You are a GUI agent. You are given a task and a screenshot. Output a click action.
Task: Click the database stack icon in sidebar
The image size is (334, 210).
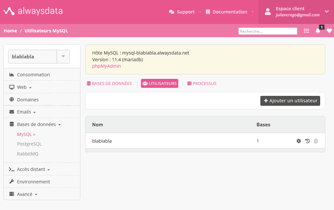coord(12,124)
